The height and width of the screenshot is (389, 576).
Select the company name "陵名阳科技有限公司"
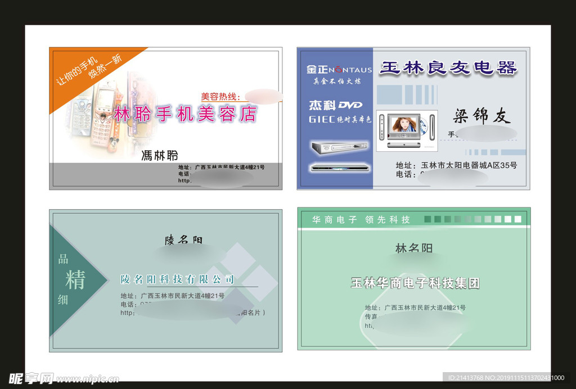pos(177,279)
